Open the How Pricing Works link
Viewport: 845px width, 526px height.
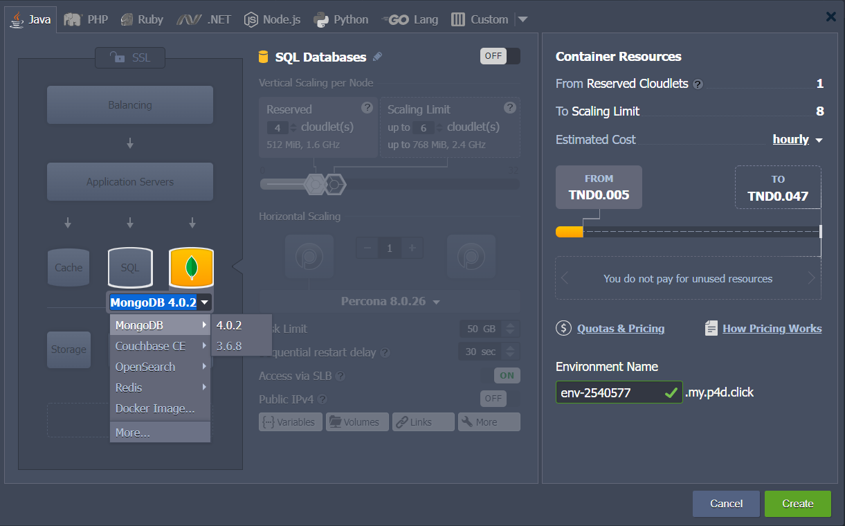pos(772,329)
